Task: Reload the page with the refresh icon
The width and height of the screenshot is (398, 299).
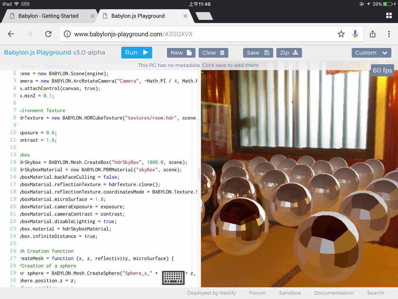Action: (48, 34)
